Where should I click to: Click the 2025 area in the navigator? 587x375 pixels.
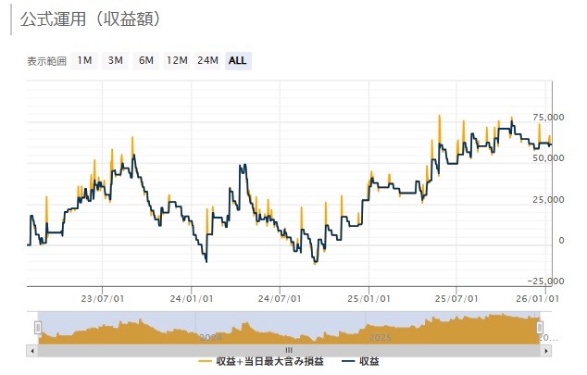[x=380, y=337]
